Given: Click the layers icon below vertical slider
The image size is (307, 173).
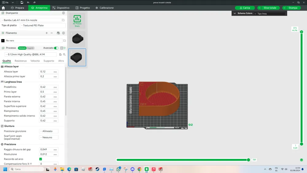Looking at the screenshot, I should click(x=301, y=160).
